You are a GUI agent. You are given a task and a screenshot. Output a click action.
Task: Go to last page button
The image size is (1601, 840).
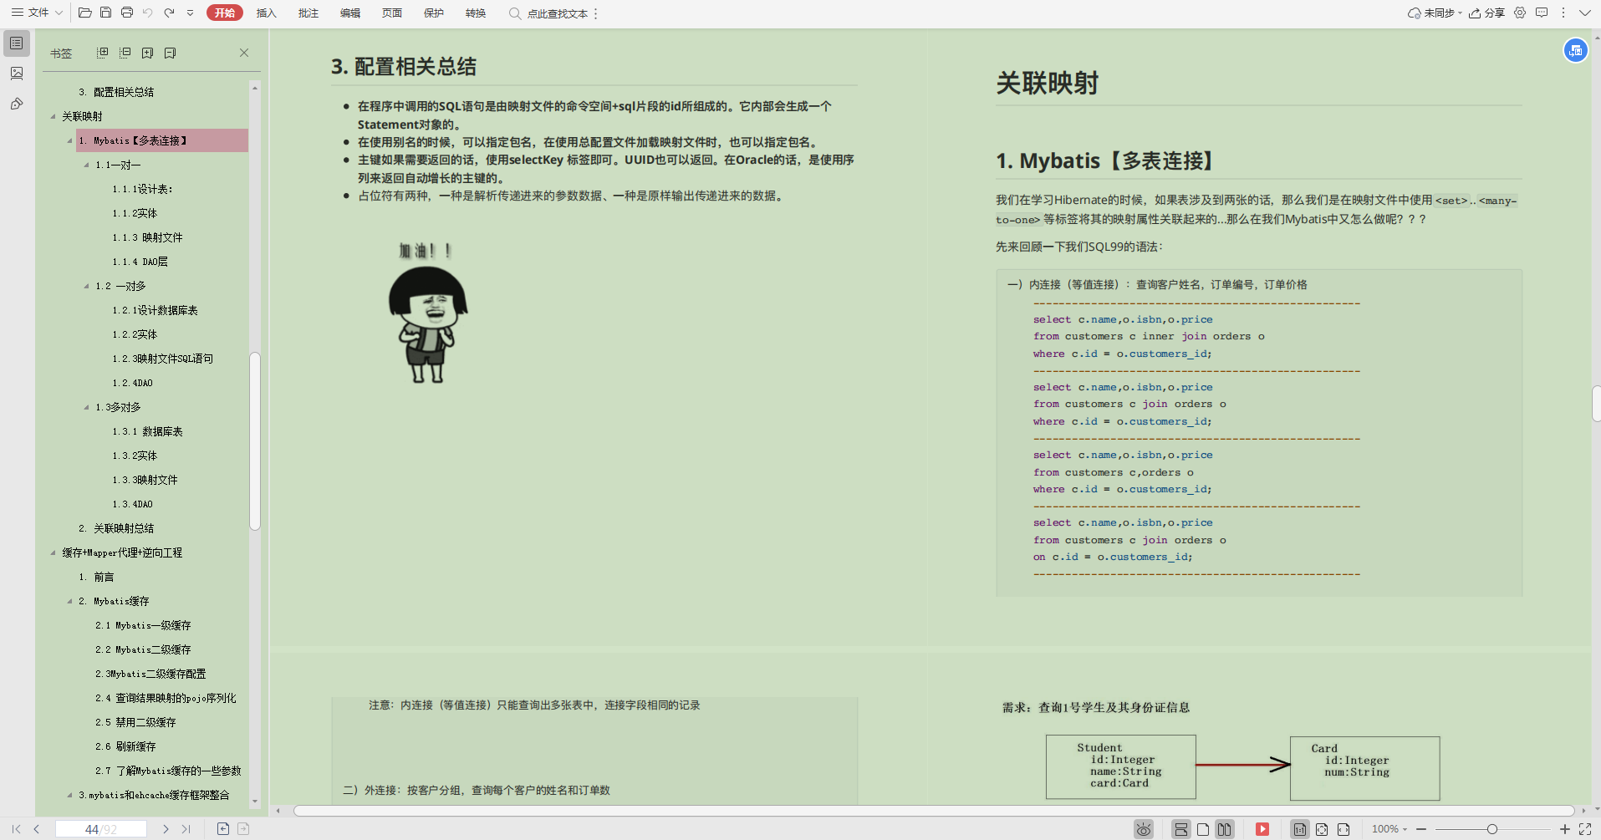(186, 829)
